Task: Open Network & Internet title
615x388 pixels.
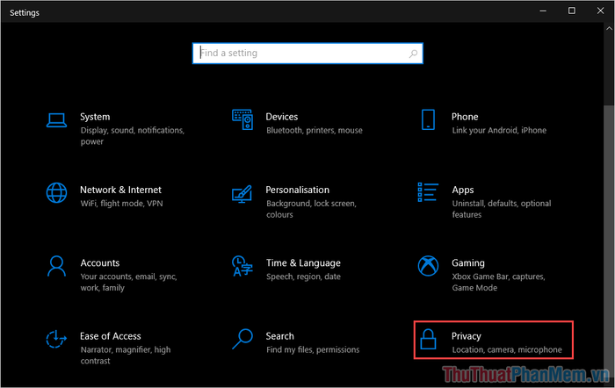Action: 121,190
